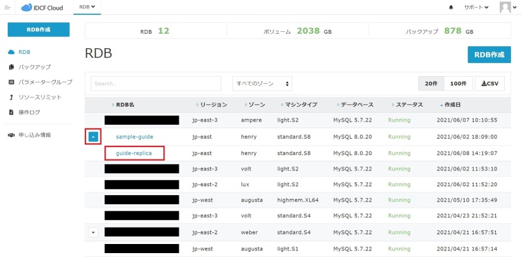
Task: Sort by RDB名 column
Action: coord(123,105)
